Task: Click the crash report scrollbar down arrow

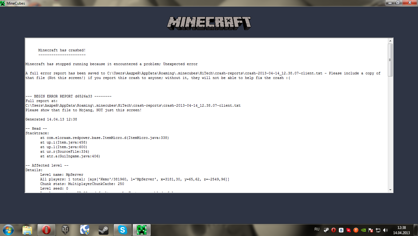Action: pyautogui.click(x=390, y=190)
